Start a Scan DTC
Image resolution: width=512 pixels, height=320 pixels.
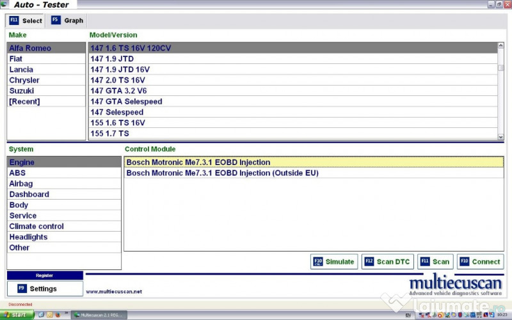[x=388, y=262]
